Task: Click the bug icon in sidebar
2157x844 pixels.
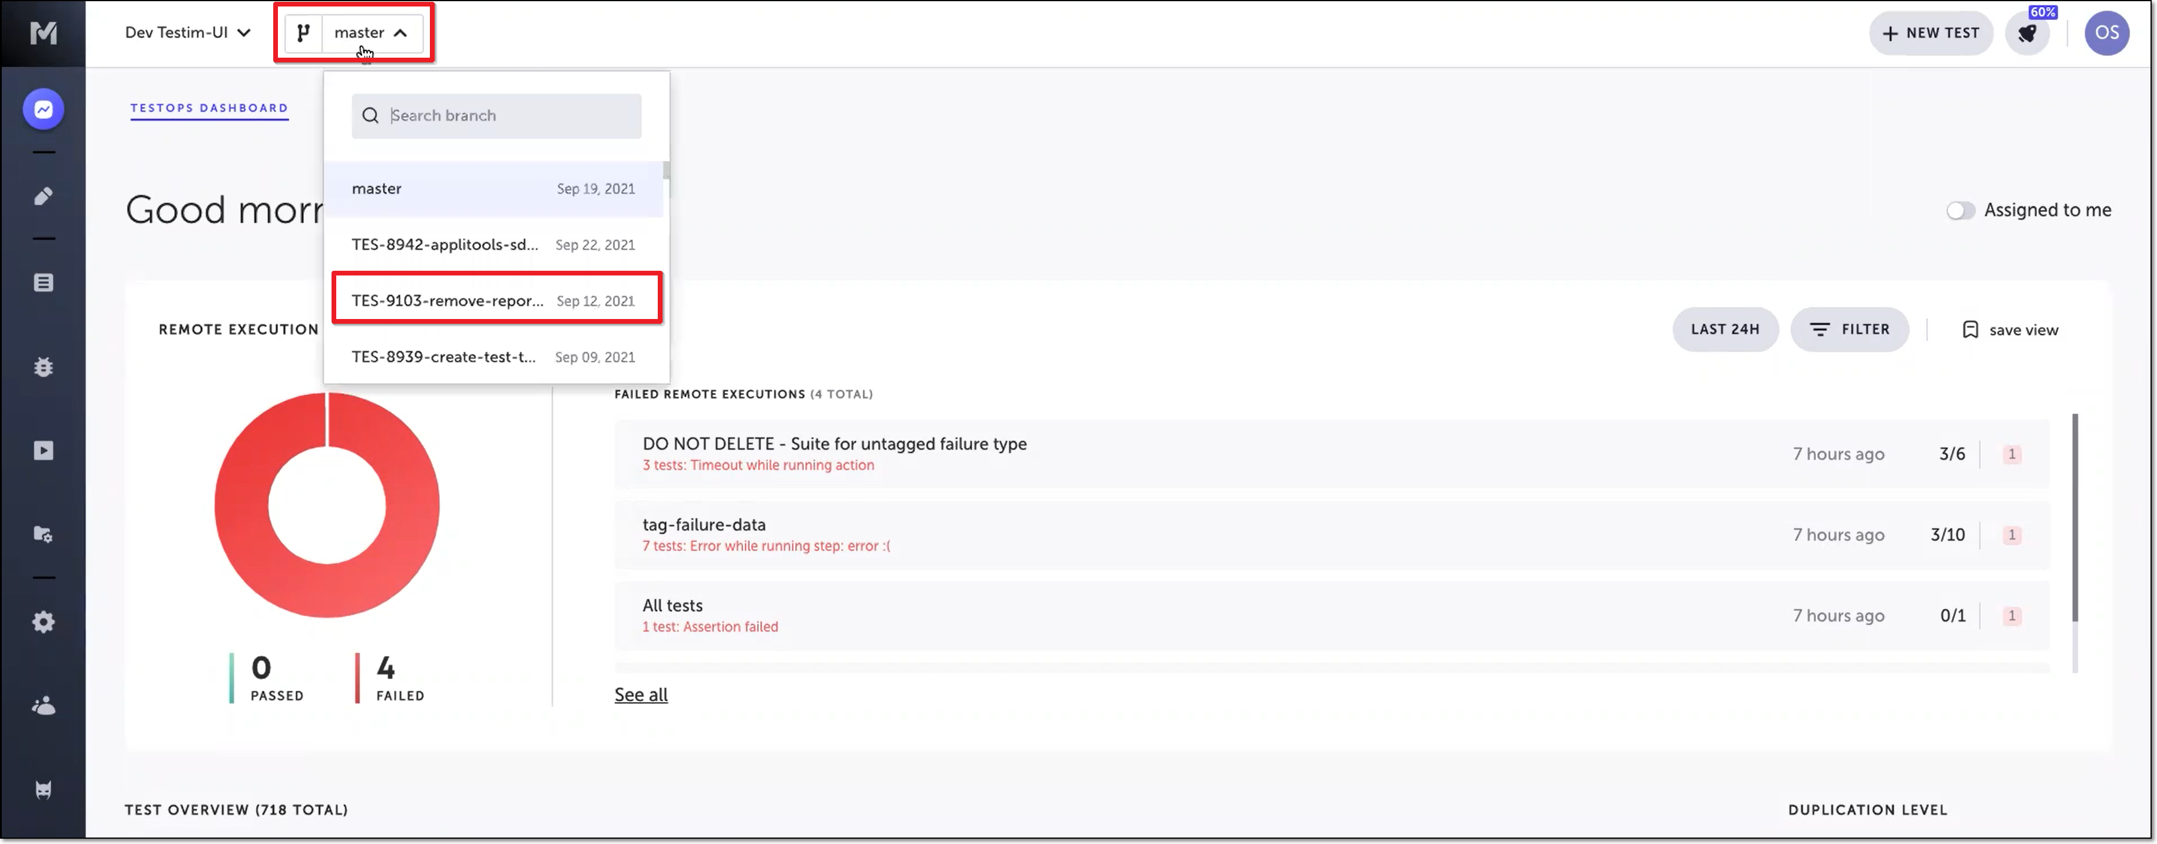Action: (x=44, y=367)
